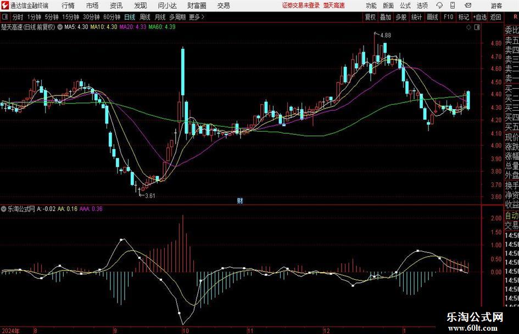Expand main chart indicator dropdown arrow
The image size is (519, 334).
(60, 27)
